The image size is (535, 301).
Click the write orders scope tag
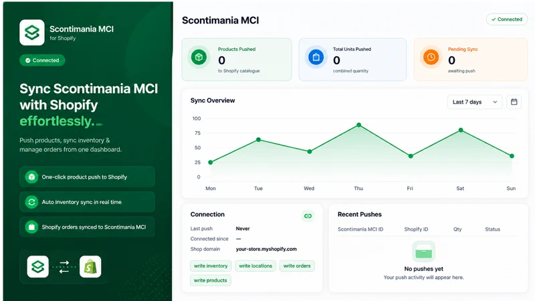point(297,266)
